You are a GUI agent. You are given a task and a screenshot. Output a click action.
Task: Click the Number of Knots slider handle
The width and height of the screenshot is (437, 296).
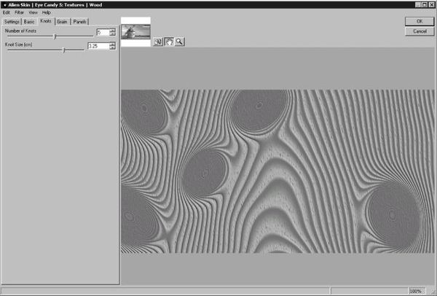(55, 36)
